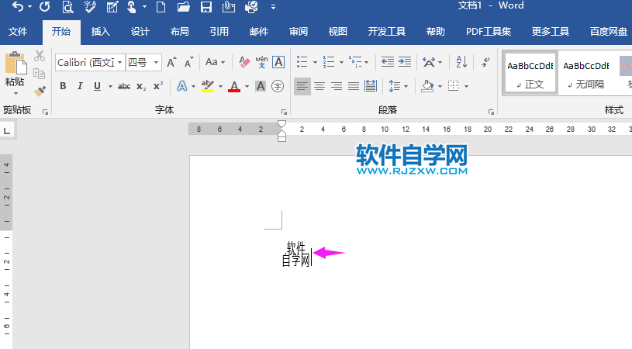Click the New blank document icon
632x349 pixels.
pyautogui.click(x=161, y=6)
